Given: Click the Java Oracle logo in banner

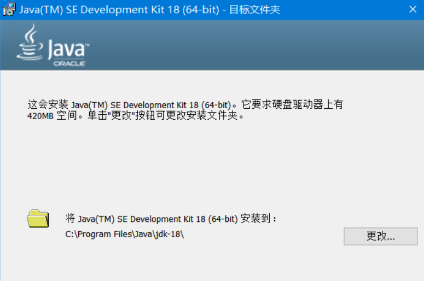Looking at the screenshot, I should pyautogui.click(x=53, y=45).
